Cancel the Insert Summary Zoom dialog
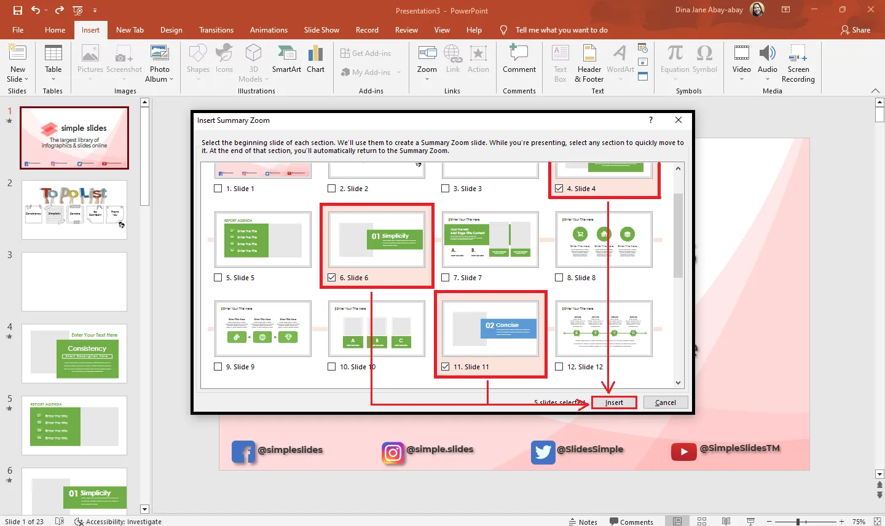Viewport: 885px width, 526px height. point(665,402)
